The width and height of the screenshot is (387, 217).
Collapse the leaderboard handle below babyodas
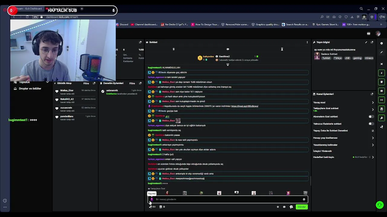(228, 64)
